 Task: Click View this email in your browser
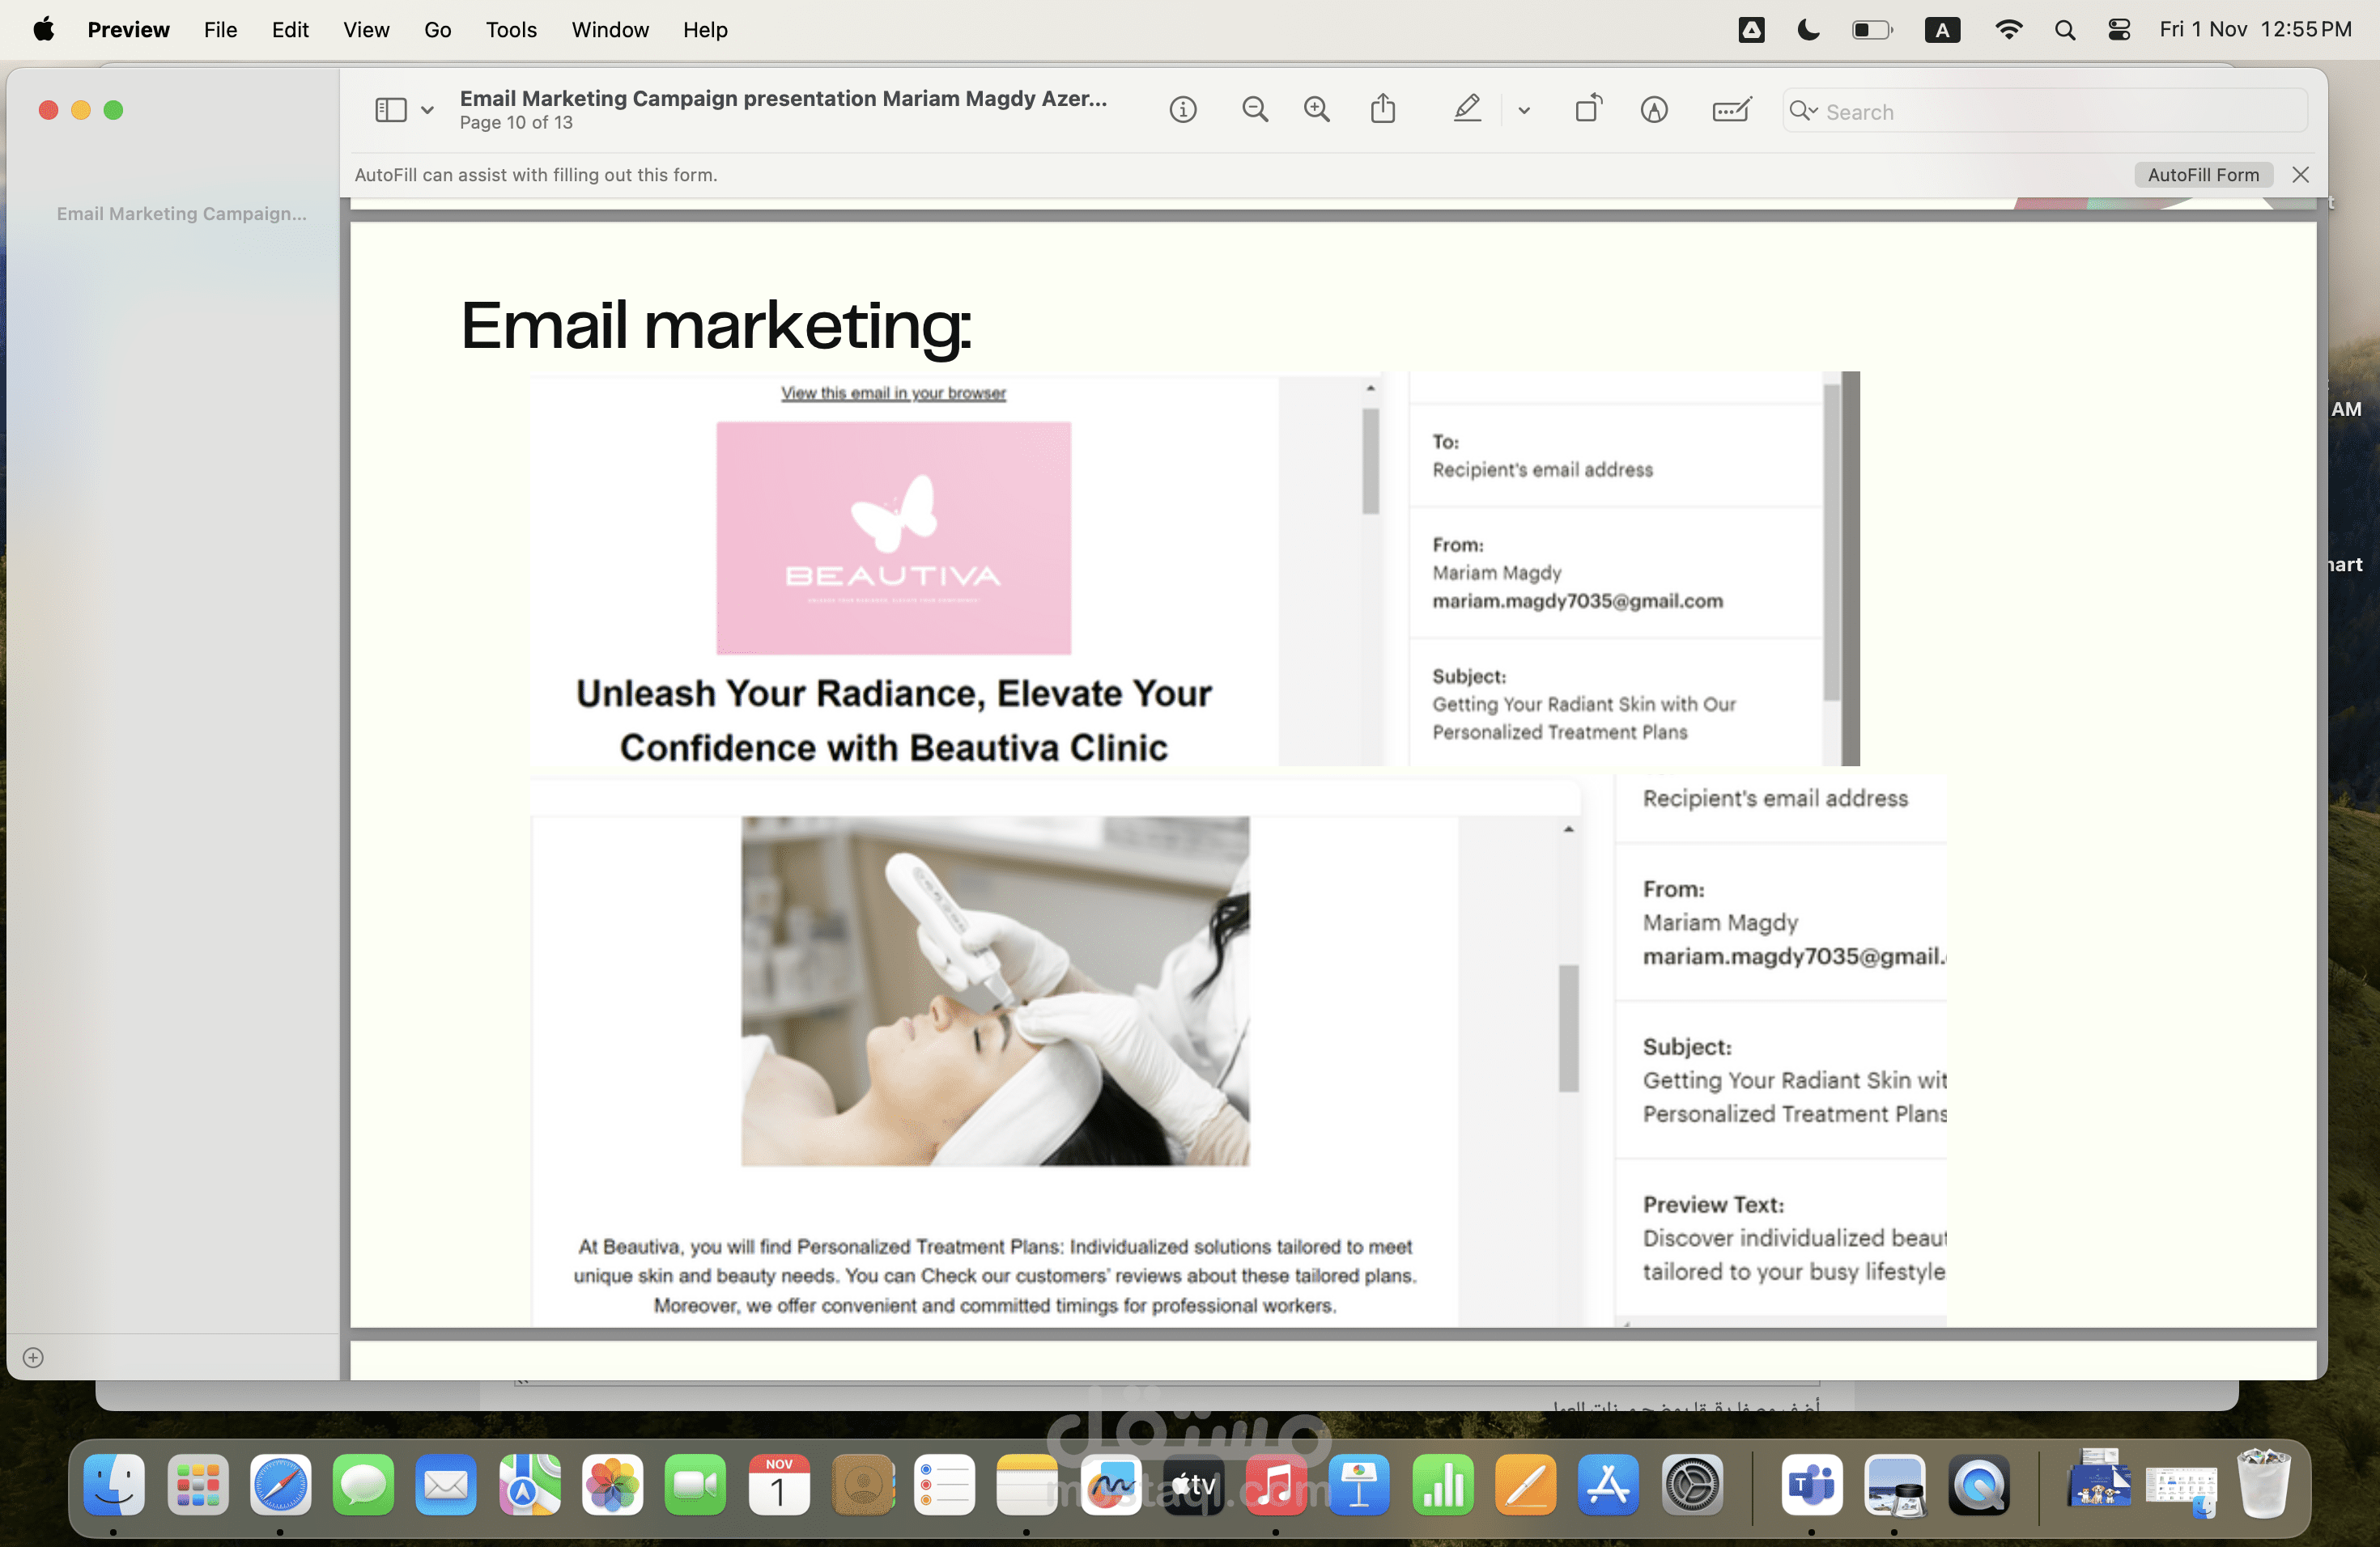[x=893, y=392]
